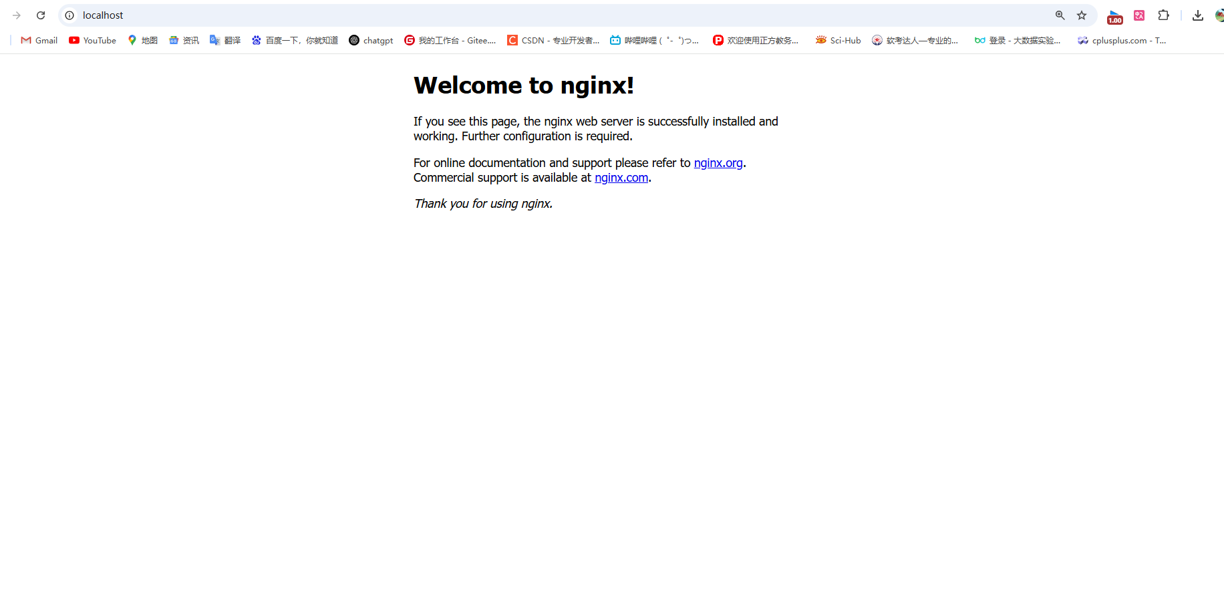Image resolution: width=1224 pixels, height=606 pixels.
Task: Open the Gitee 我的工作台 bookmark
Action: click(450, 40)
